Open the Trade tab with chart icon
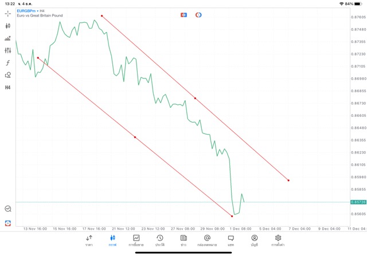Screen dimensions: 367x256 [136, 241]
